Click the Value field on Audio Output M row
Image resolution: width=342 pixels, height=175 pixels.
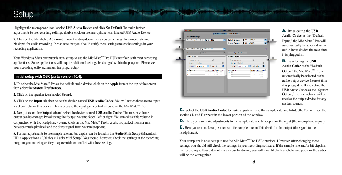[253, 72]
